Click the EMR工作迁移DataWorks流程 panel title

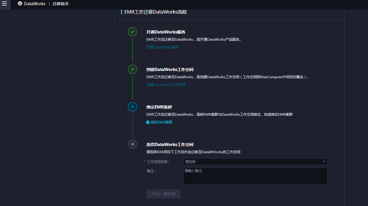pos(156,12)
